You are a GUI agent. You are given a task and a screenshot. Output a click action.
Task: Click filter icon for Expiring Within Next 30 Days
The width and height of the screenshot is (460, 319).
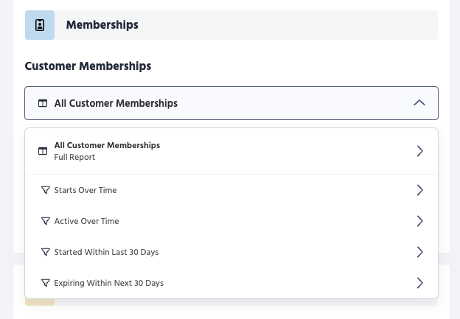46,283
